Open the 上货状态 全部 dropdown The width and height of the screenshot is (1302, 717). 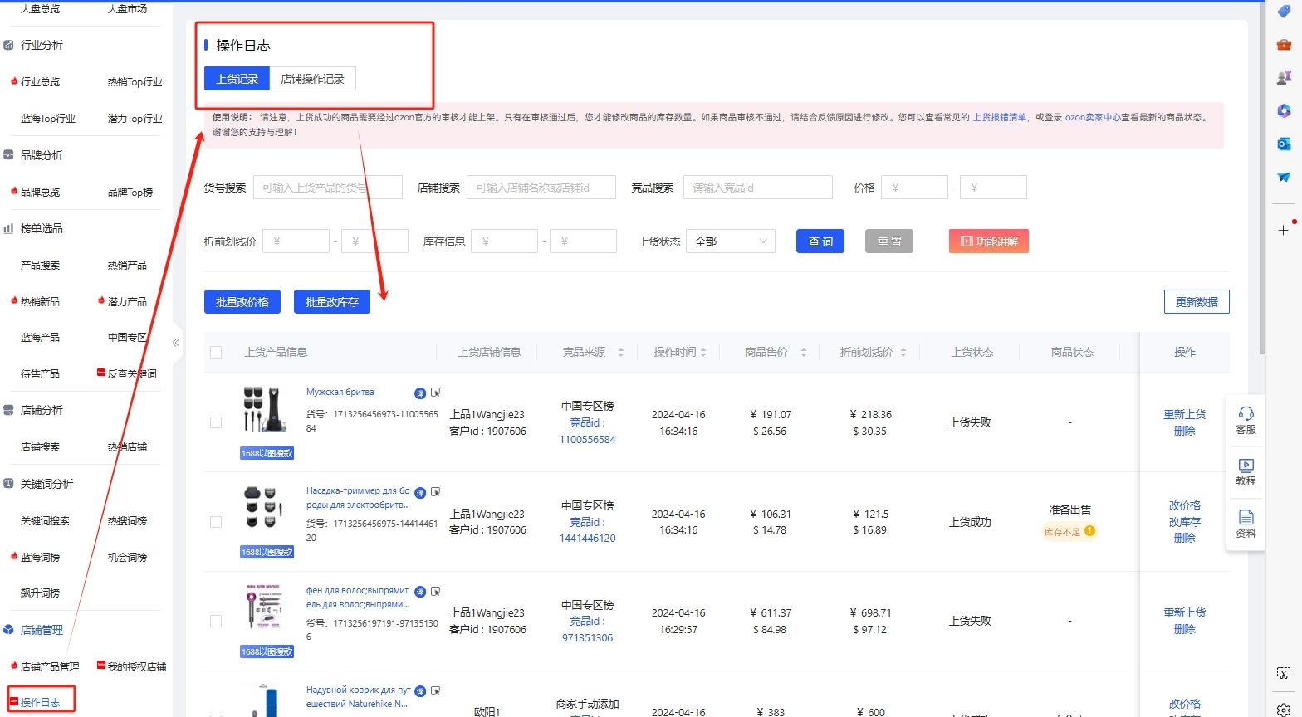pos(731,241)
